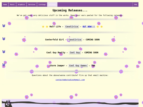Click the Cavalirica button beside Half Life

pos(72,27)
